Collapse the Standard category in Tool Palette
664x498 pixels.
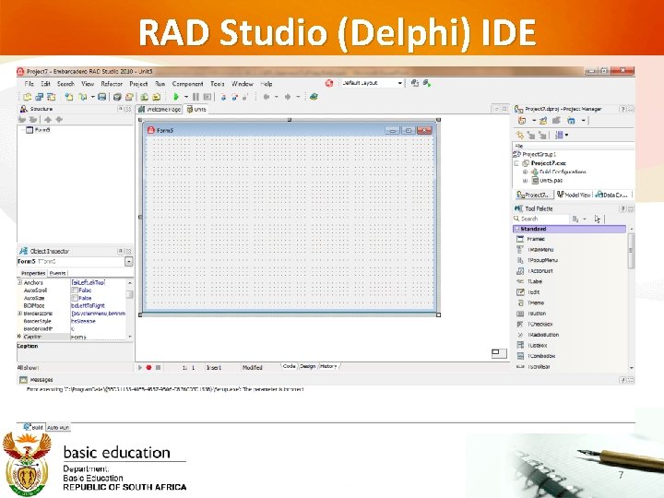tap(516, 229)
